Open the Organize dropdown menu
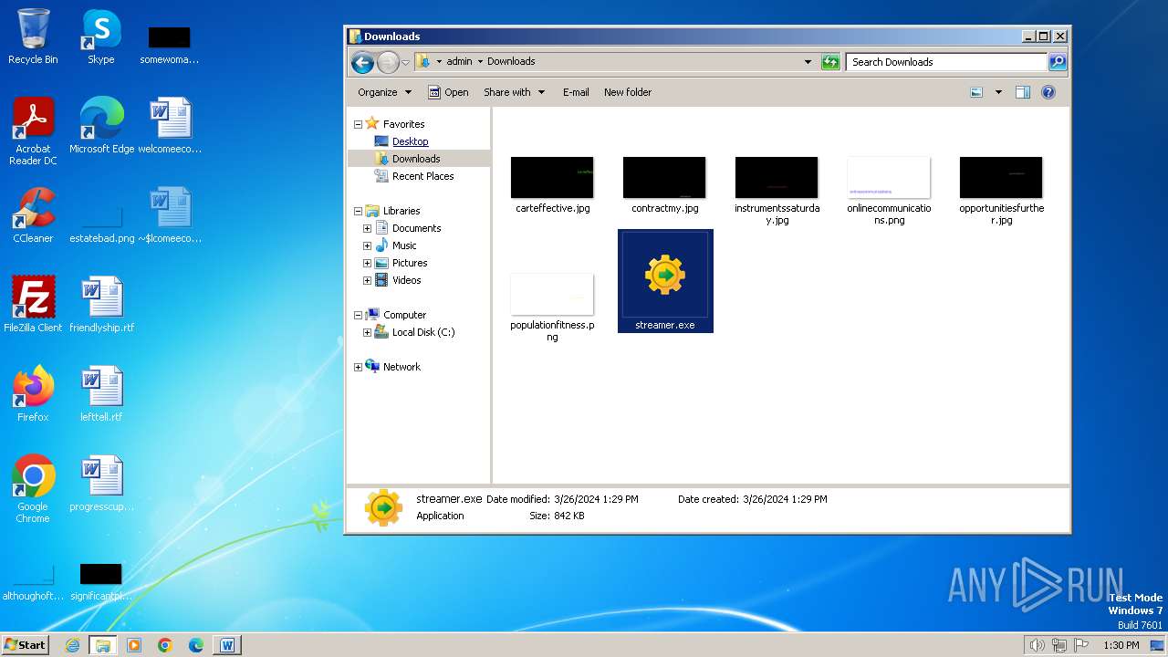 pos(384,92)
